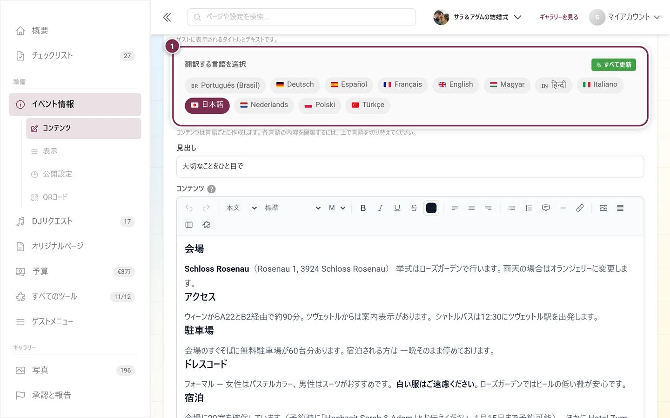Open QRコード settings in the sidebar
The height and width of the screenshot is (418, 670).
click(x=84, y=197)
